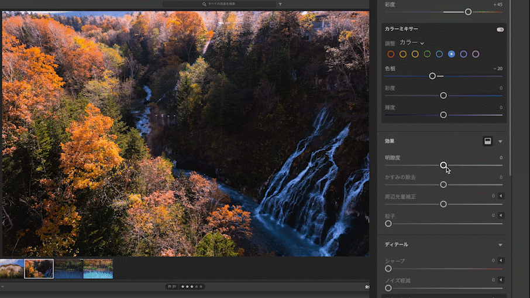The image size is (530, 298).
Task: Set rating to two stars
Action: (x=187, y=286)
